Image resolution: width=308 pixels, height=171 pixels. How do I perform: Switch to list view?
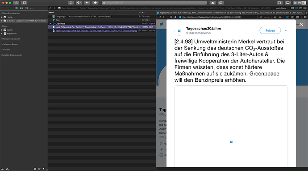(x=296, y=8)
